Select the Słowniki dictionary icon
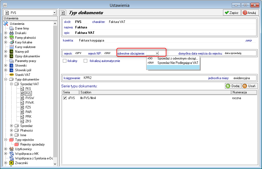Viewport: 262px width, 169px height. 12,66
